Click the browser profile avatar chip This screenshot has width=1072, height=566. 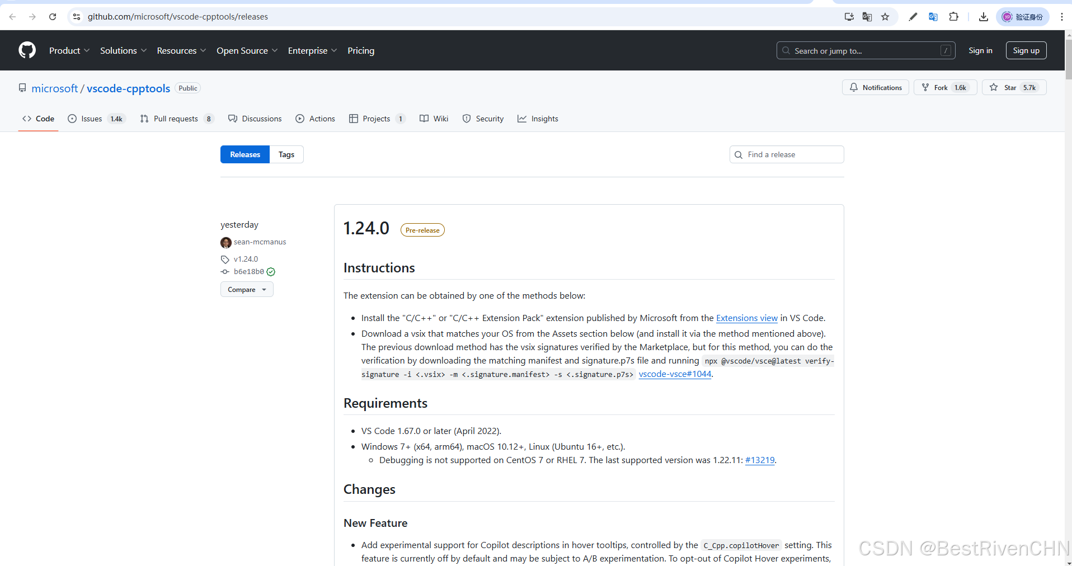click(1022, 17)
